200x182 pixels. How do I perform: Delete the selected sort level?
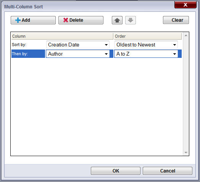81,20
